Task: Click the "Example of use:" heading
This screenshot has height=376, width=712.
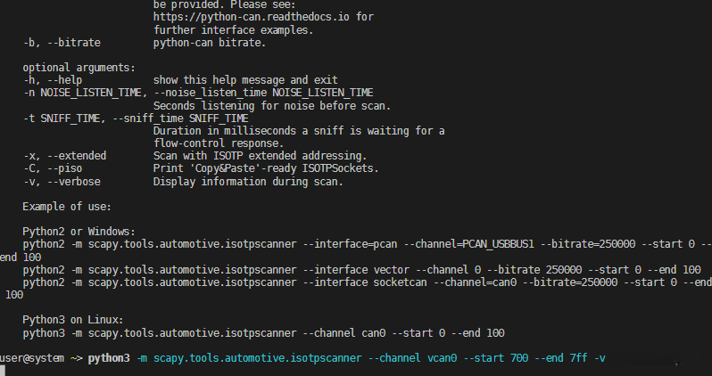Action: tap(66, 207)
